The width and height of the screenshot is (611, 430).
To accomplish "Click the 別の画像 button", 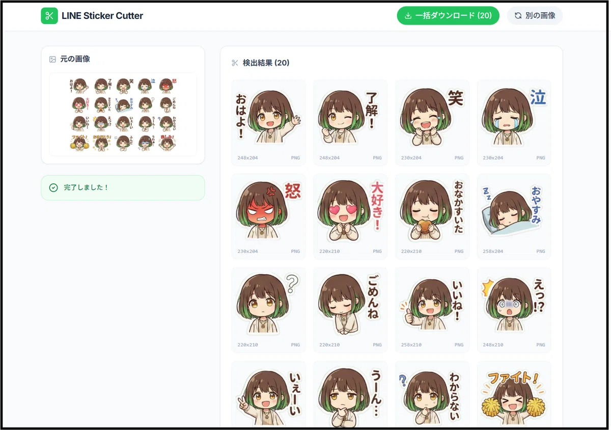I will 535,15.
